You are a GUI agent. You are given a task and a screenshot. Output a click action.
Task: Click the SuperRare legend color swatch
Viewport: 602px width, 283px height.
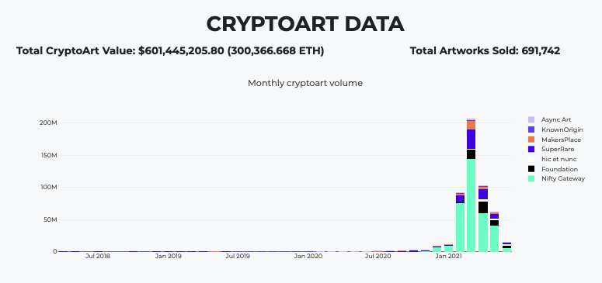pyautogui.click(x=531, y=149)
